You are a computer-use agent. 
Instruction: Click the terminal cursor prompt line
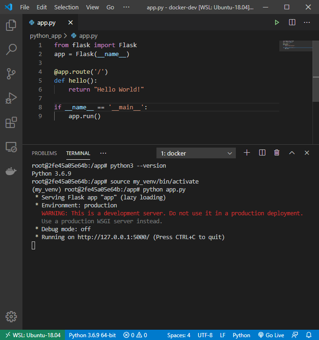tap(34, 246)
